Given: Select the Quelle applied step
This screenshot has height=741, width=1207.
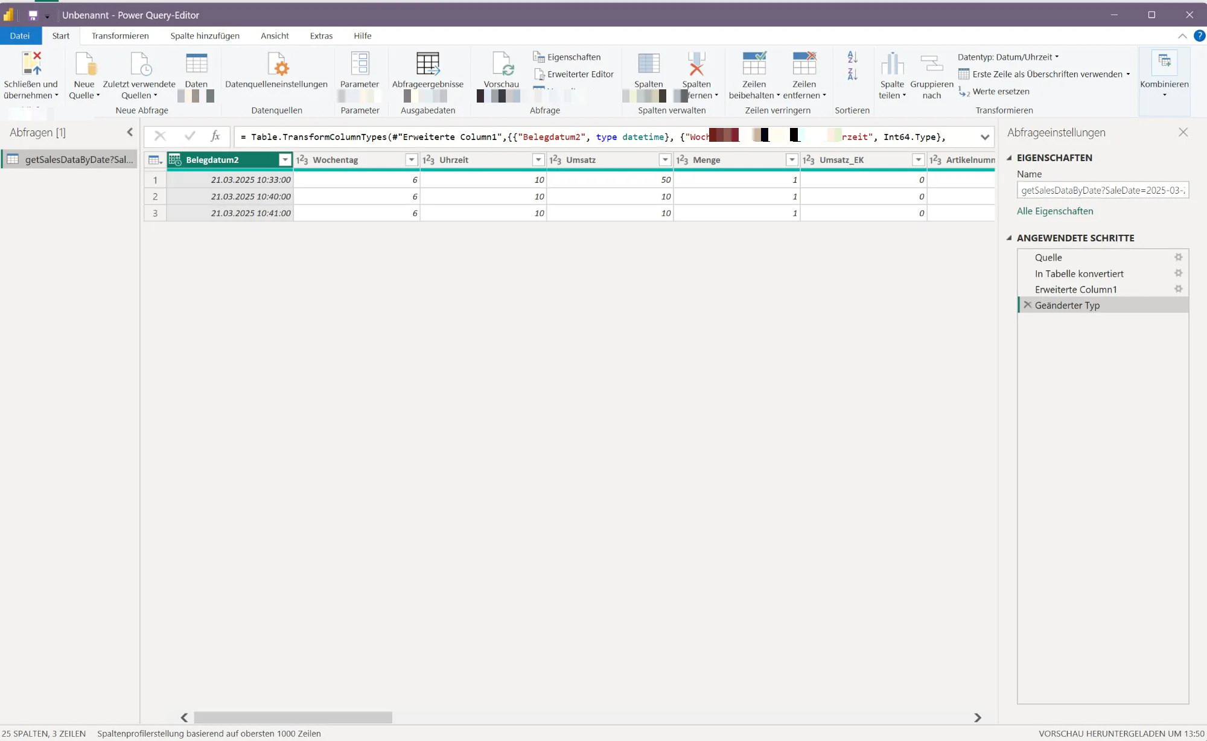Looking at the screenshot, I should [1103, 257].
